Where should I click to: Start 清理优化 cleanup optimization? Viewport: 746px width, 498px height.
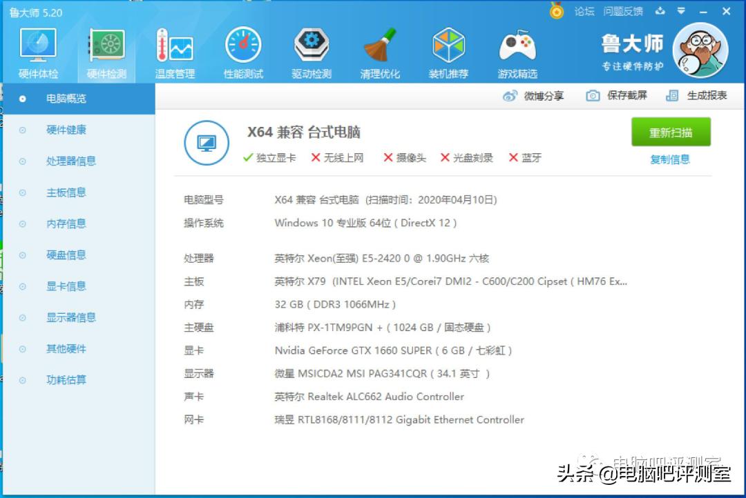[380, 48]
